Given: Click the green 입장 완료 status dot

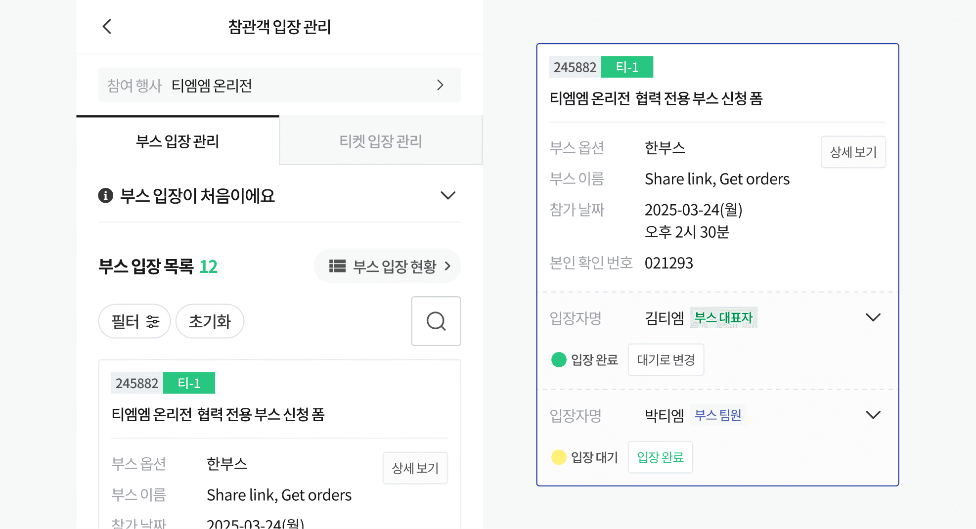Looking at the screenshot, I should coord(559,359).
